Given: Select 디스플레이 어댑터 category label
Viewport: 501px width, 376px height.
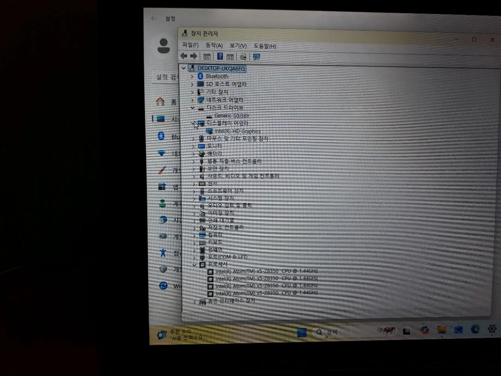Looking at the screenshot, I should coord(227,123).
